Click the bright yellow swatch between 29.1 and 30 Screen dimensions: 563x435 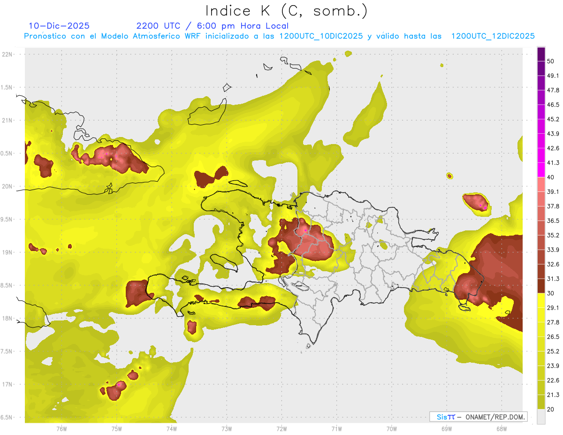tap(541, 300)
